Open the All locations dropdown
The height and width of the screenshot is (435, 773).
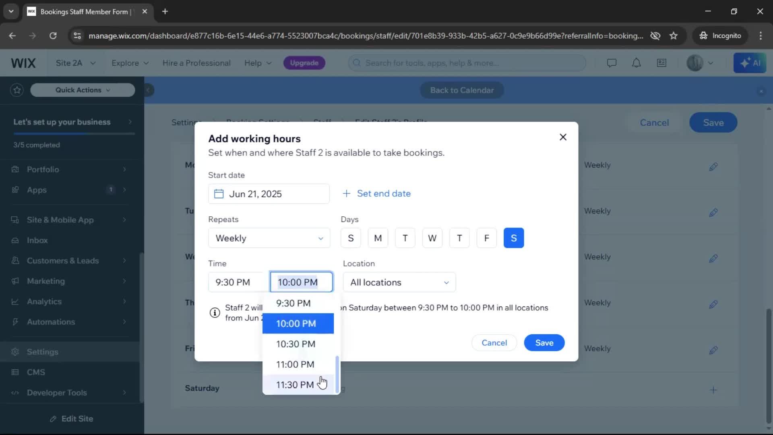pyautogui.click(x=399, y=282)
